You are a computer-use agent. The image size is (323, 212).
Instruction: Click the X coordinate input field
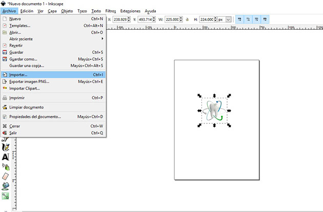coord(120,19)
